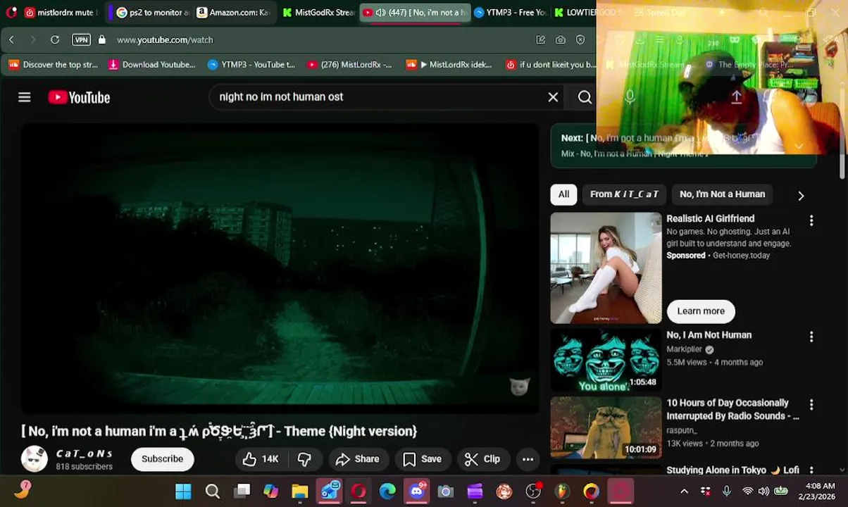This screenshot has width=848, height=507.
Task: Subscribe to the CaT_oNs channel
Action: pos(162,459)
